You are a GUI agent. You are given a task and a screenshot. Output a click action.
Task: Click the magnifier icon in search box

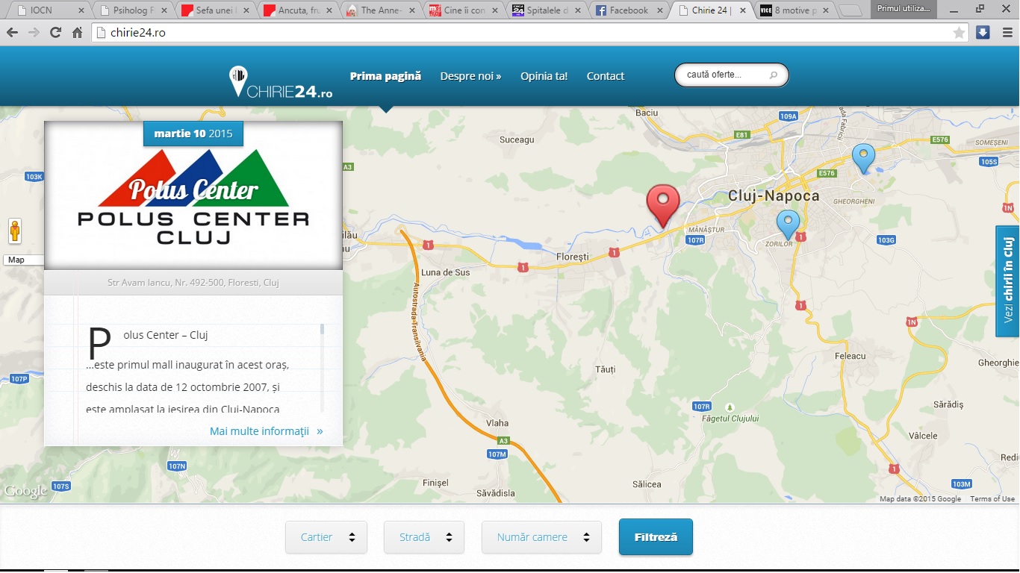pyautogui.click(x=774, y=75)
